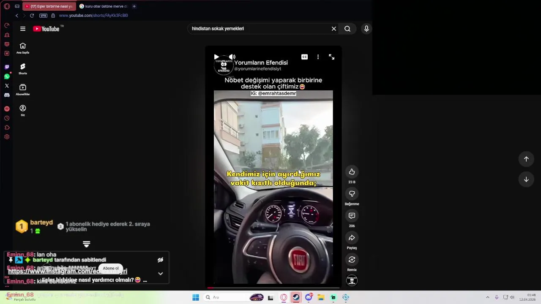Open Opera sidebar settings gear
The width and height of the screenshot is (541, 304).
coord(7,137)
